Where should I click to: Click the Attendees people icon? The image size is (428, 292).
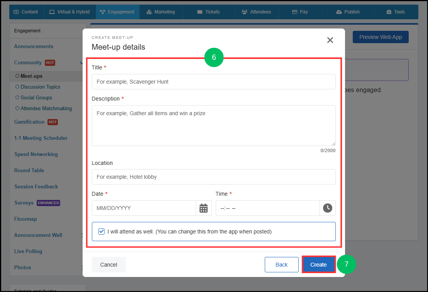(244, 12)
